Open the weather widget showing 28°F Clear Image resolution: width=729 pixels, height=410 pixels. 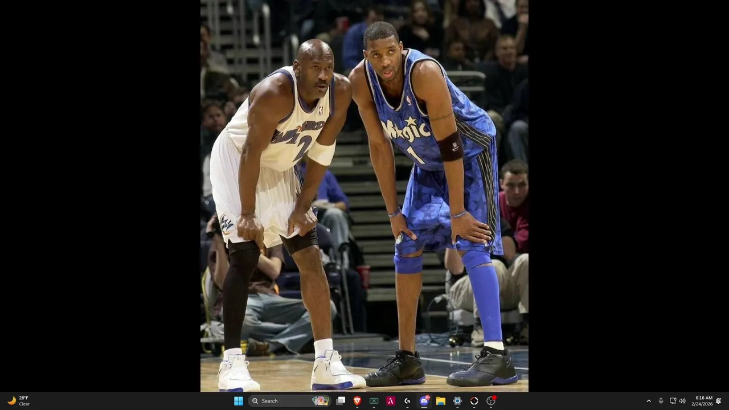click(x=18, y=401)
